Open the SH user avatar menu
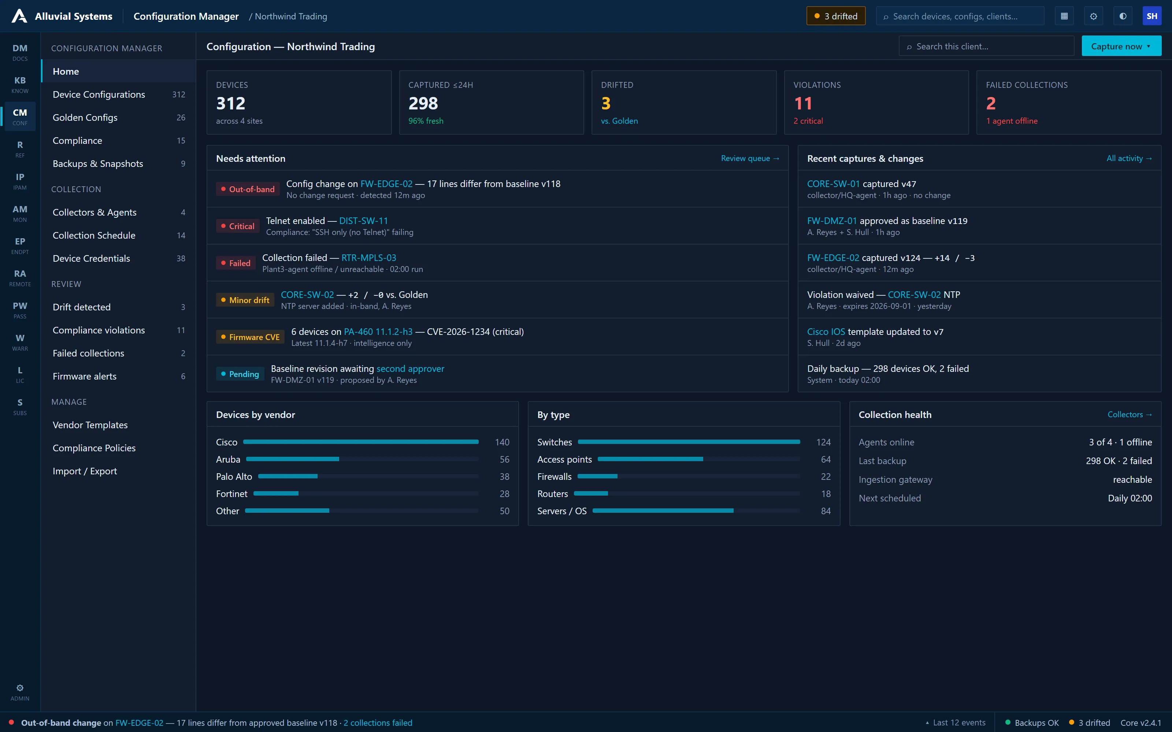This screenshot has width=1172, height=732. coord(1151,16)
